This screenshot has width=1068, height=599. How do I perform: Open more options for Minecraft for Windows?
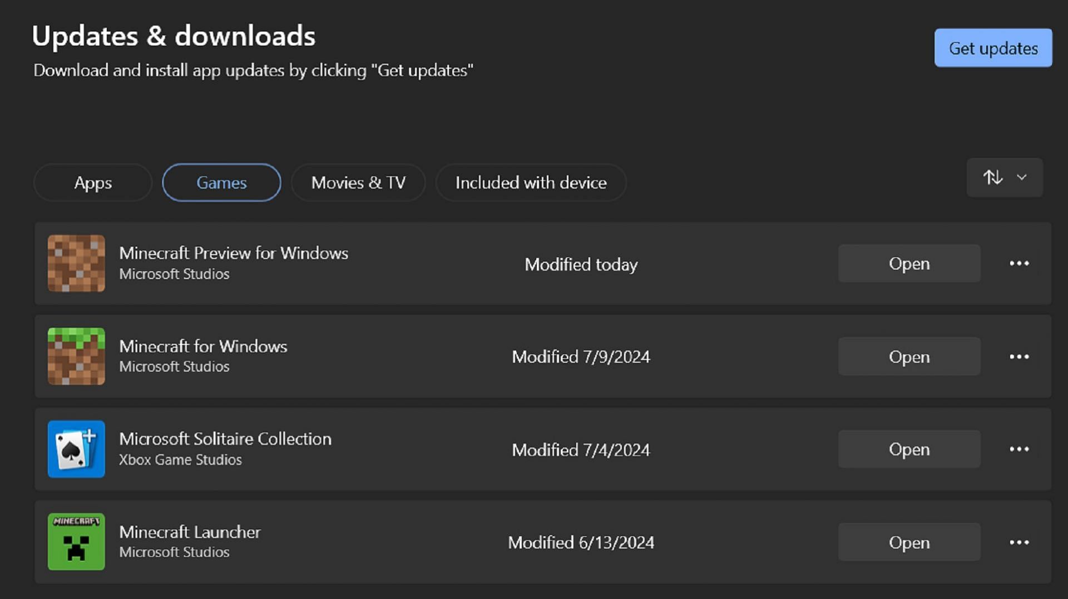tap(1019, 357)
